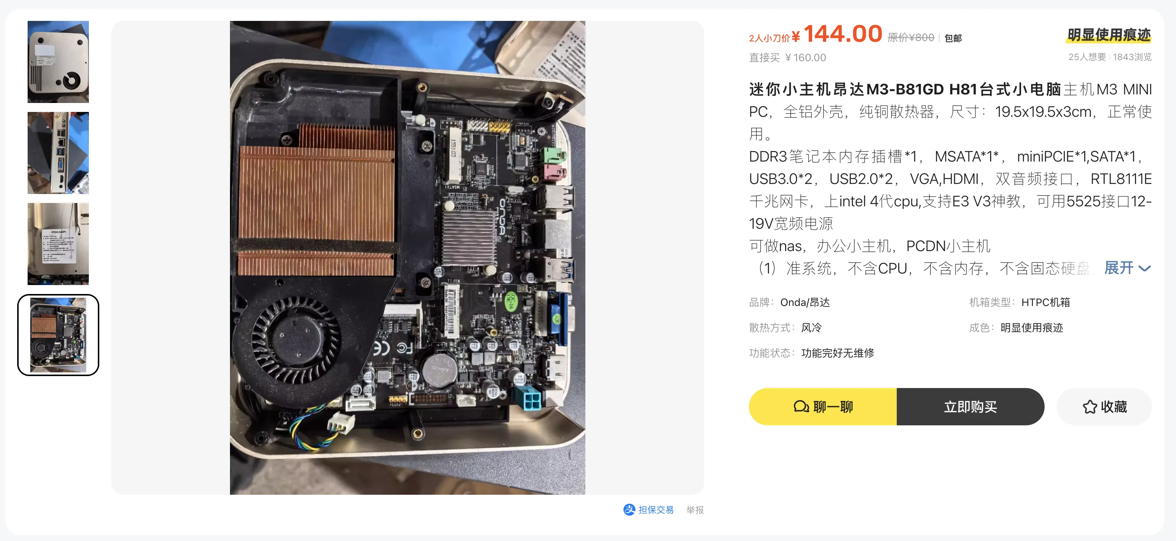The height and width of the screenshot is (541, 1176).
Task: Click the 直接买 ¥160.00 price text
Action: [787, 57]
